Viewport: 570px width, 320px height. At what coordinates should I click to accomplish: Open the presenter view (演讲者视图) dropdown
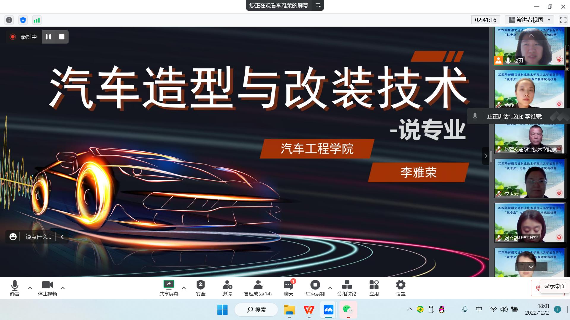(x=529, y=20)
